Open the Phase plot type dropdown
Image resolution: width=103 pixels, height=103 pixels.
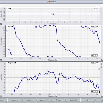[11, 27]
